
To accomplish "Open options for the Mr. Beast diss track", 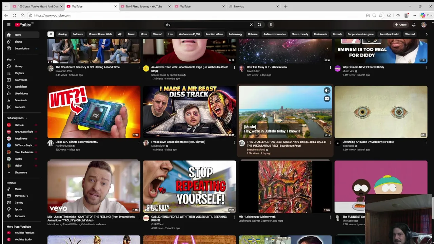I will click(x=234, y=142).
